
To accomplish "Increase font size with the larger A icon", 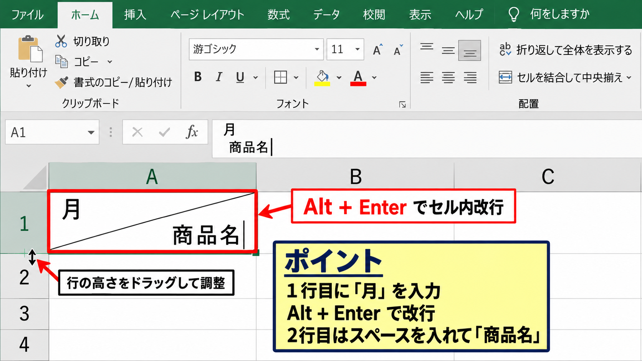I will 378,49.
